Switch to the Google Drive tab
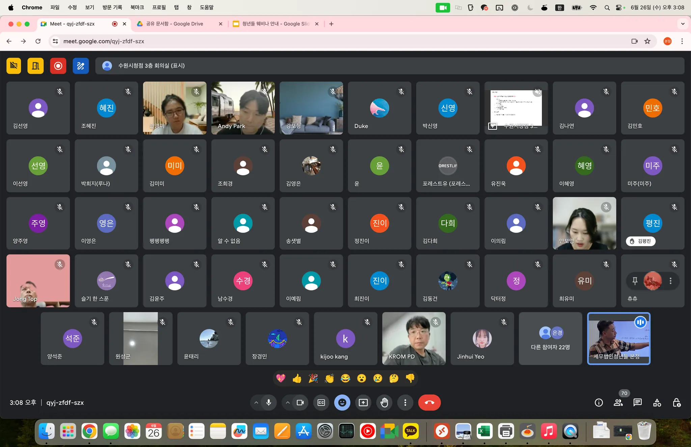 click(x=174, y=24)
